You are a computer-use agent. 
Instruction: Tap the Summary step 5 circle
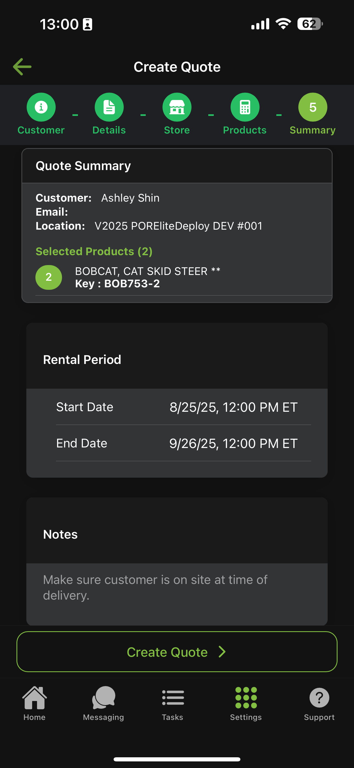point(313,107)
